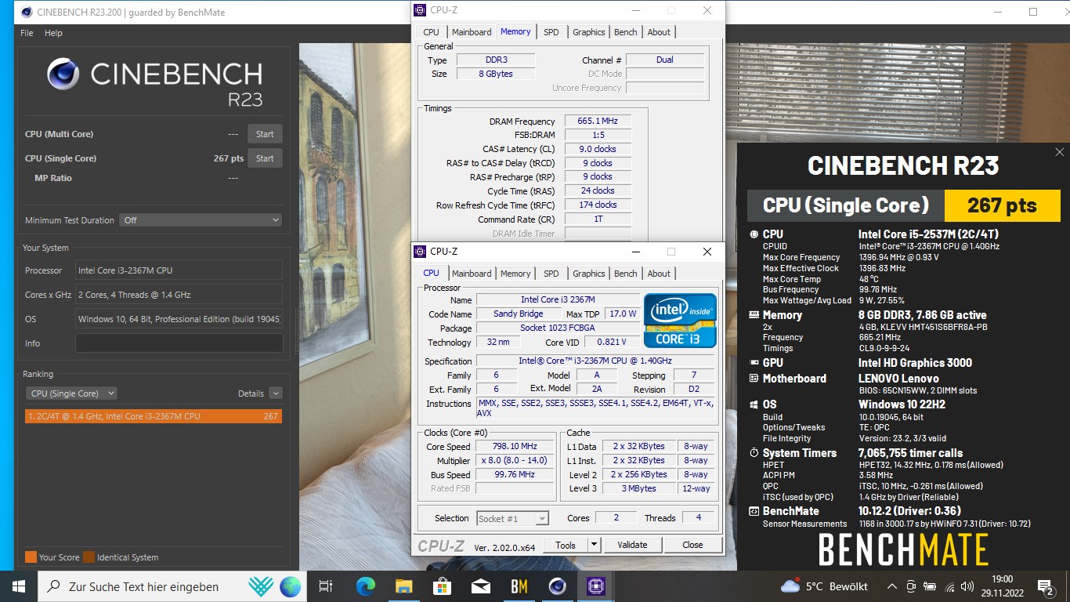This screenshot has height=602, width=1070.
Task: Open the Socket #1 selection dropdown
Action: [x=512, y=518]
